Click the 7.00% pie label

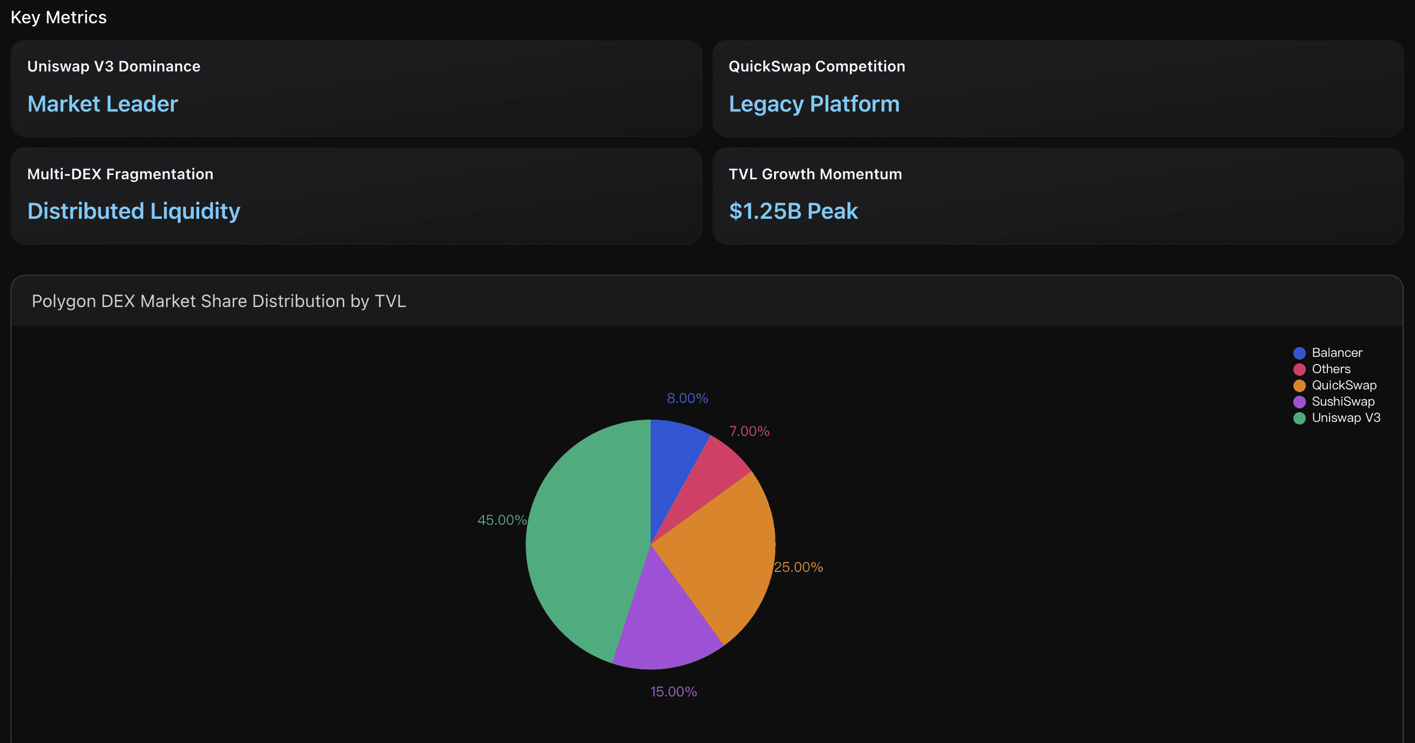pyautogui.click(x=749, y=432)
